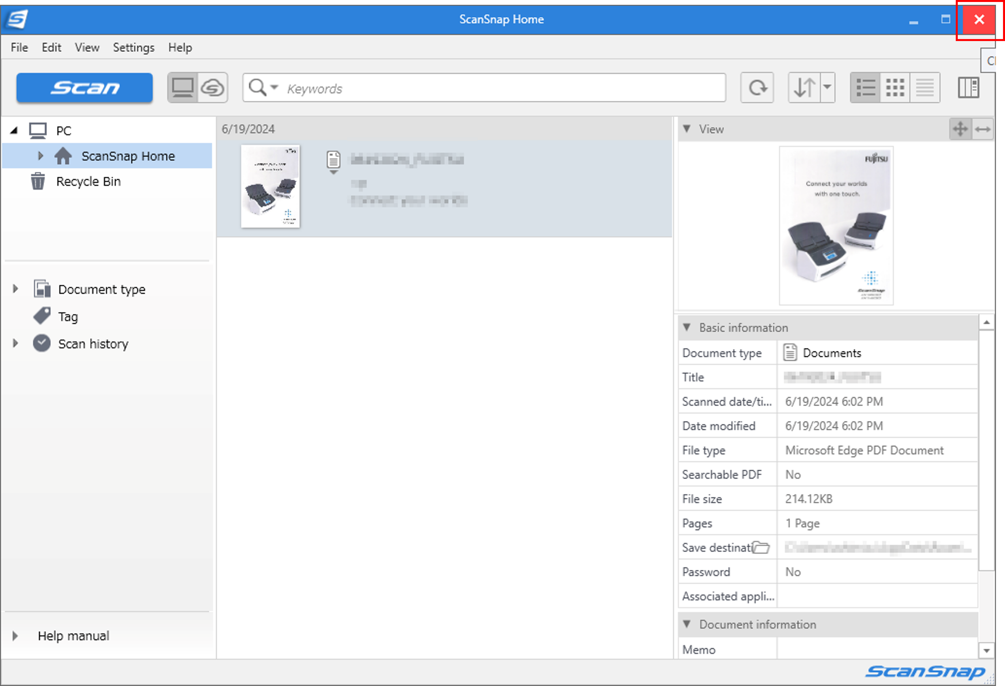The width and height of the screenshot is (1005, 686).
Task: Click the Password No value
Action: click(x=793, y=572)
